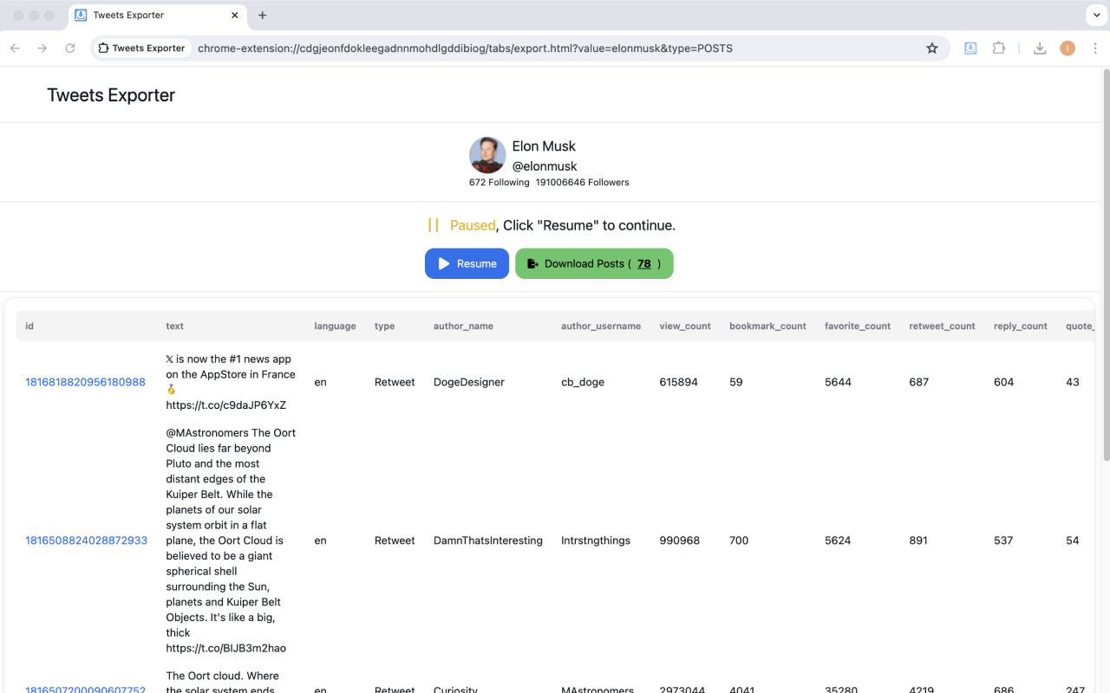This screenshot has height=693, width=1110.
Task: Click the 'type' column header
Action: (384, 327)
